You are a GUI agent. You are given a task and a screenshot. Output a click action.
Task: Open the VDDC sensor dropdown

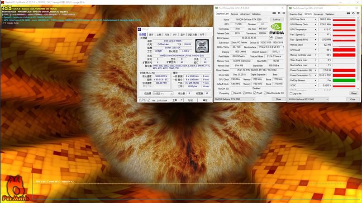315,85
